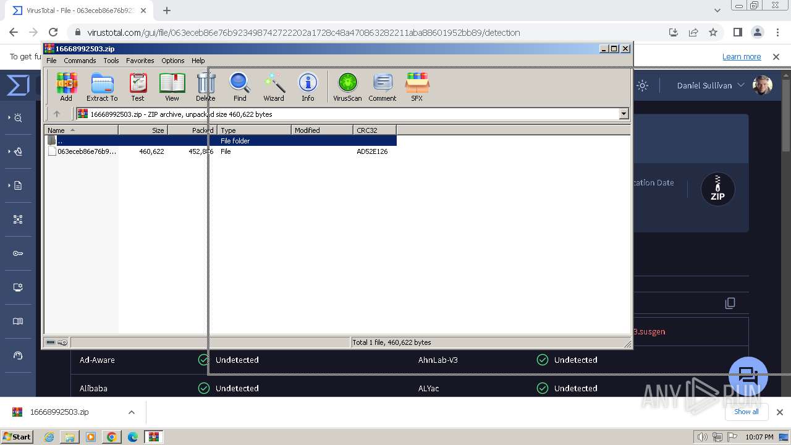Expand the WinRAR address bar dropdown
Image resolution: width=791 pixels, height=445 pixels.
pyautogui.click(x=624, y=114)
